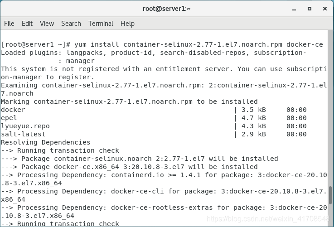Click the empty scrollbar track above the thumb
The image size is (334, 227).
point(330,108)
